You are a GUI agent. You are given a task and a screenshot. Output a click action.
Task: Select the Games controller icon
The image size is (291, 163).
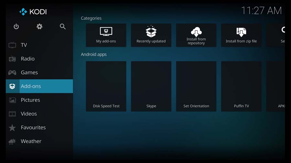pos(12,72)
